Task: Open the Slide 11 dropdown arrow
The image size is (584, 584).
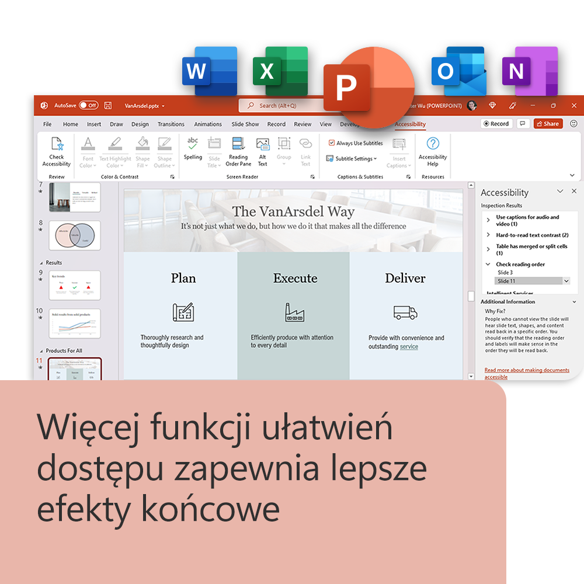Action: (x=566, y=281)
